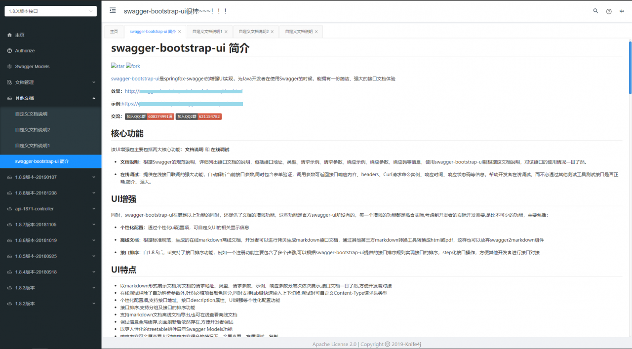Click the Swagger Models icon in sidebar
This screenshot has width=632, height=349.
[9, 66]
